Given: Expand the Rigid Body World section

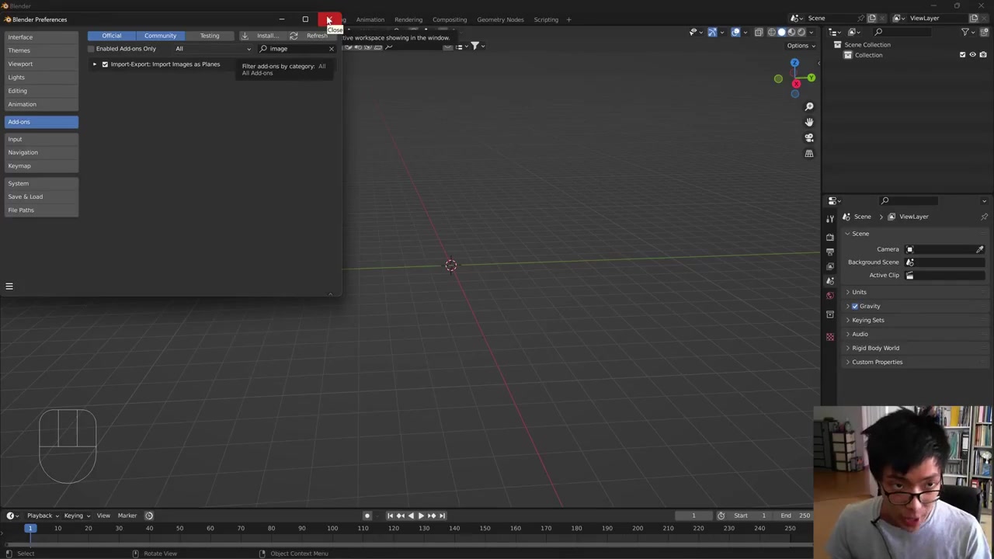Looking at the screenshot, I should (874, 348).
